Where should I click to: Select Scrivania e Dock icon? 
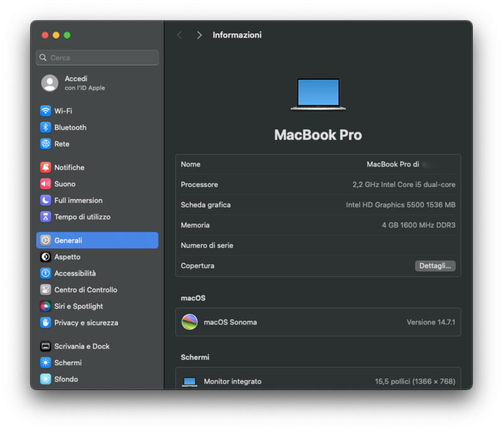pos(45,346)
